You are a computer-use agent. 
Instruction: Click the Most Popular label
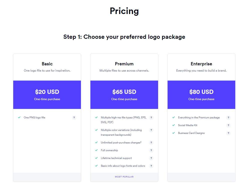tap(124, 177)
